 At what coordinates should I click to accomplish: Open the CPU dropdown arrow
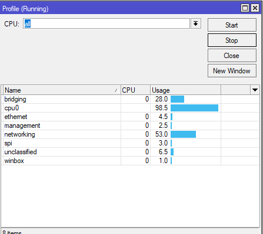tap(195, 23)
